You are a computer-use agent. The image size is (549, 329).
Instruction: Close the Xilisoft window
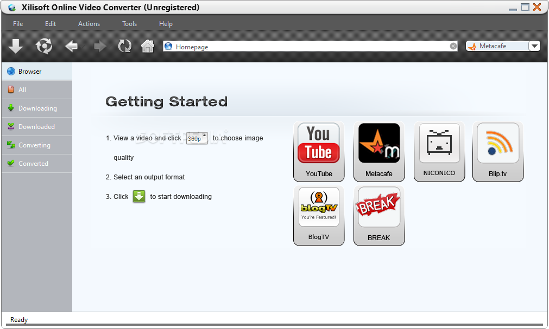pyautogui.click(x=537, y=8)
